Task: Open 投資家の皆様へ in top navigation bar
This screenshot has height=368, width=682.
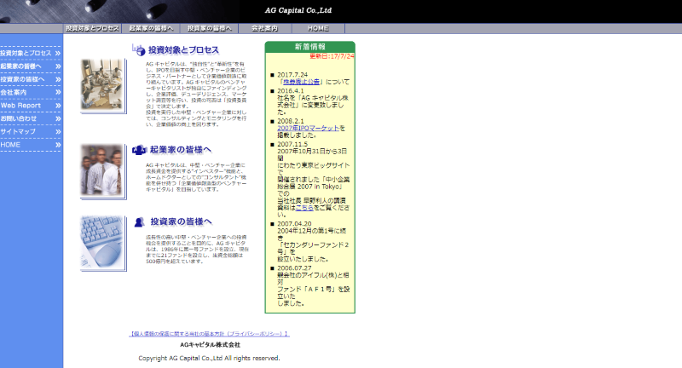Action: 209,28
